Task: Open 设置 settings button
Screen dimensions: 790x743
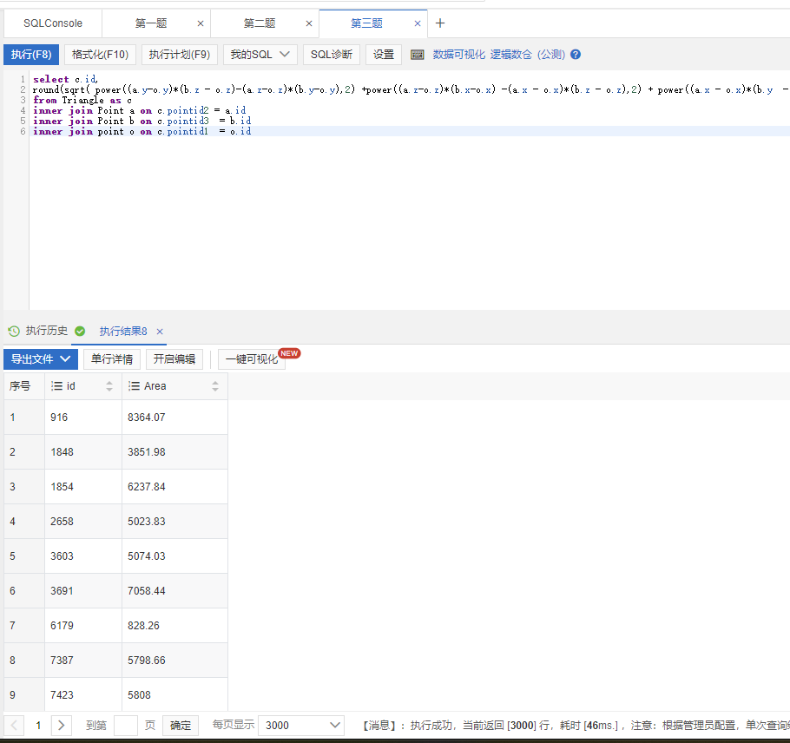Action: (x=384, y=55)
